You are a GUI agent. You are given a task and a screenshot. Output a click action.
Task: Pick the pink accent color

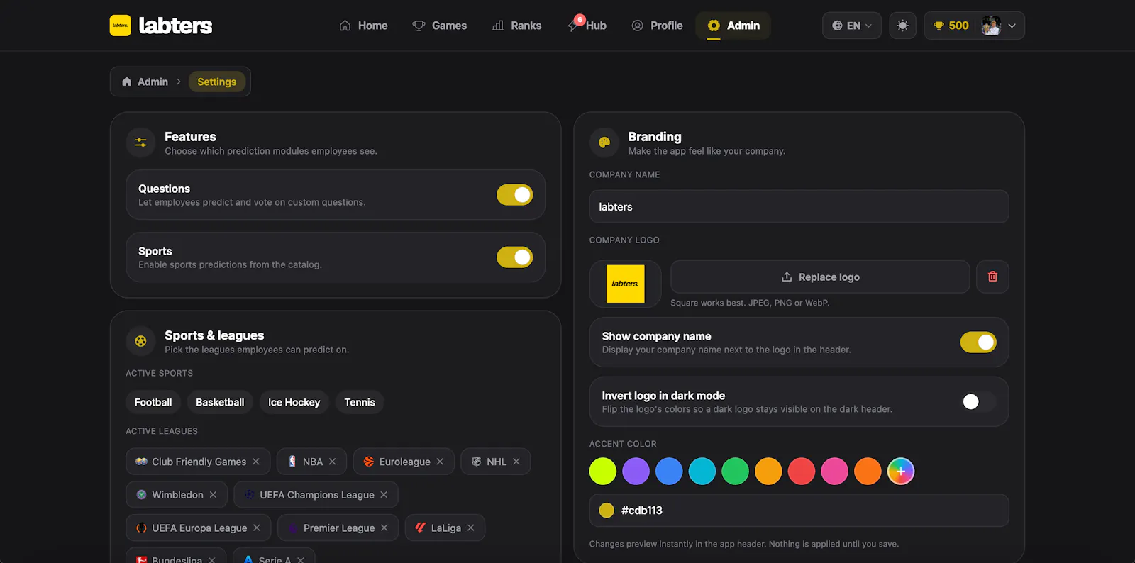[835, 472]
